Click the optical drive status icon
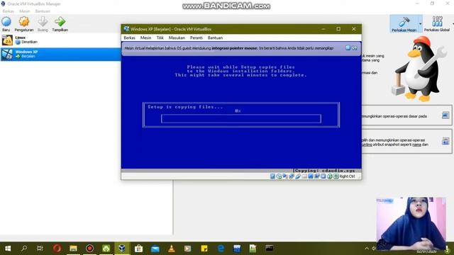Screen dimensions: 454x255 click(279, 176)
